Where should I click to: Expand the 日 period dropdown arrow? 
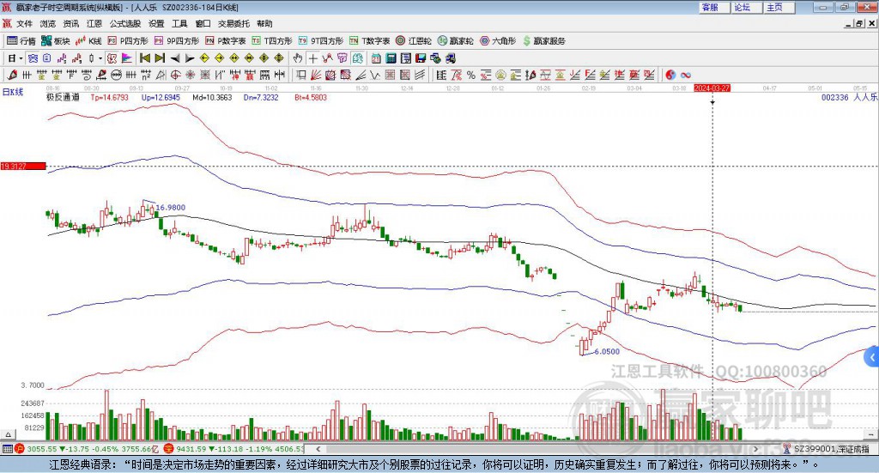point(21,58)
